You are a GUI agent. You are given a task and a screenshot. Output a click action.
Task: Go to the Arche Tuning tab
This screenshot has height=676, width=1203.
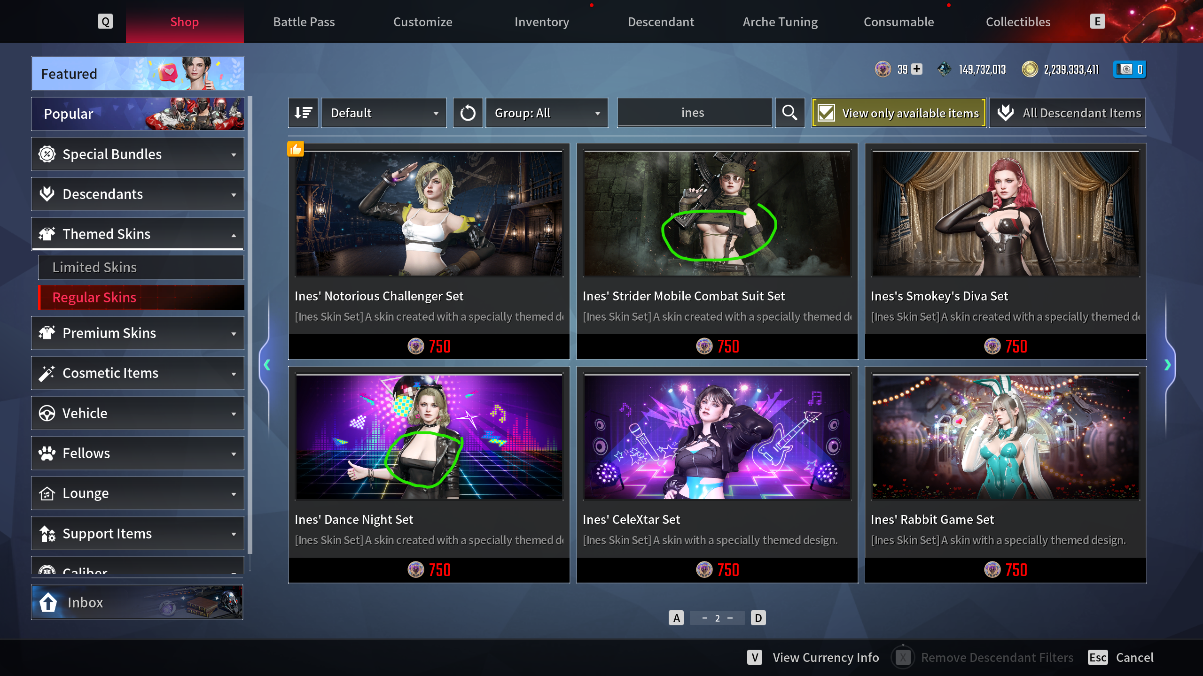point(780,22)
